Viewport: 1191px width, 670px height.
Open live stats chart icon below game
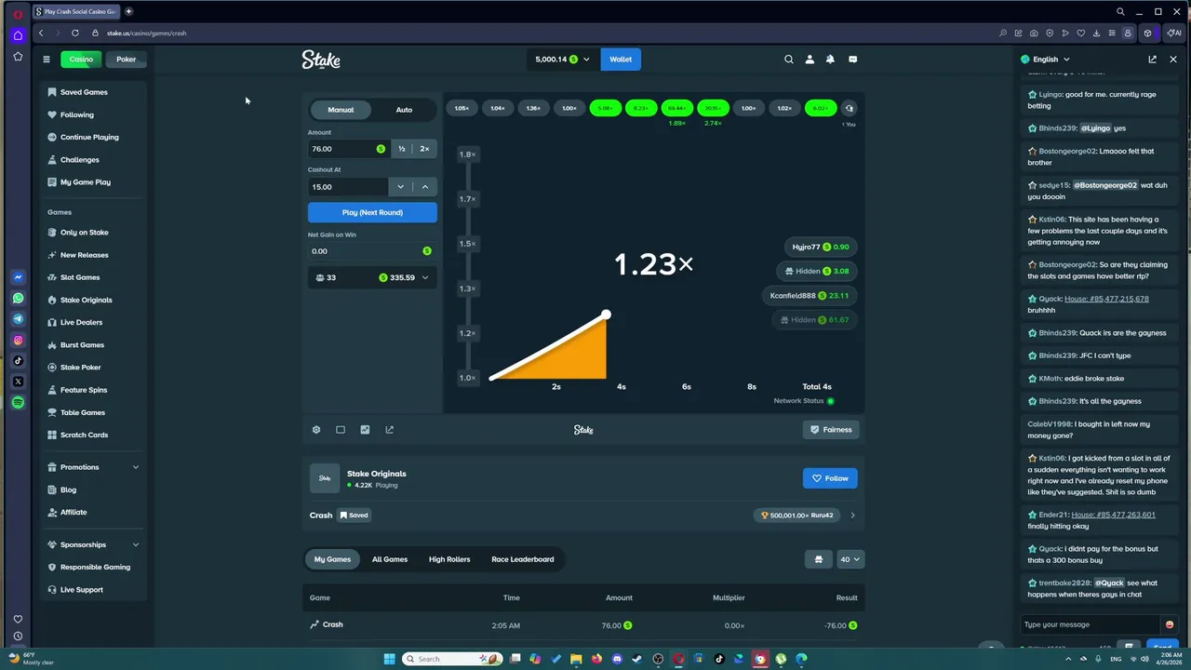click(x=365, y=430)
